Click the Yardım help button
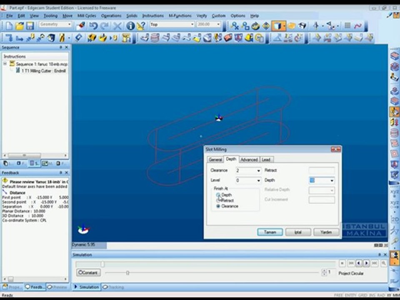 point(326,232)
